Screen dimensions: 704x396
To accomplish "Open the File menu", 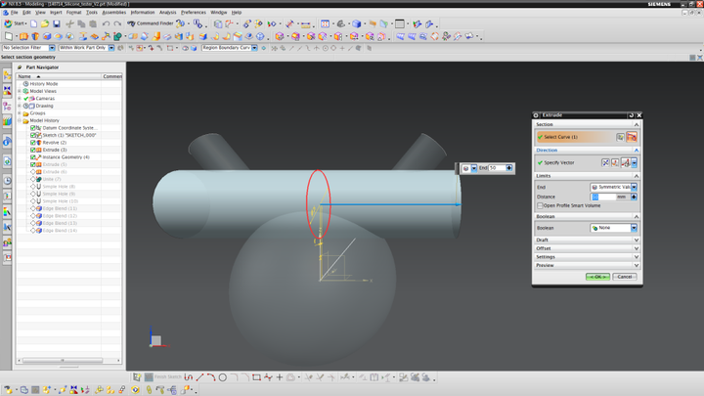I will (x=15, y=13).
